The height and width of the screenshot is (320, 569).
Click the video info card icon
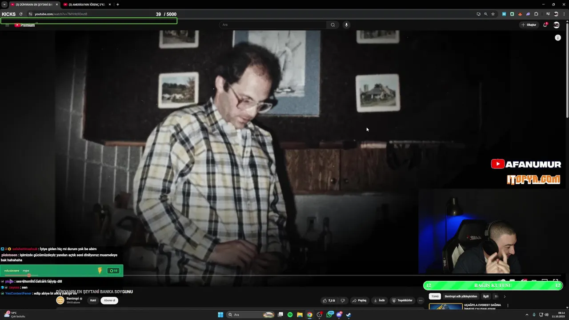[558, 38]
